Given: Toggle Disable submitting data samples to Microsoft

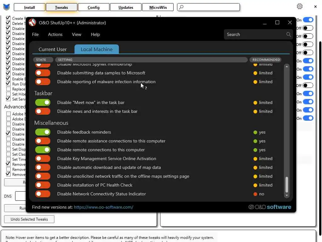Looking at the screenshot, I should (x=43, y=73).
